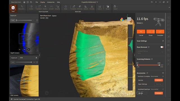Create new project via plus icon

[28, 2]
